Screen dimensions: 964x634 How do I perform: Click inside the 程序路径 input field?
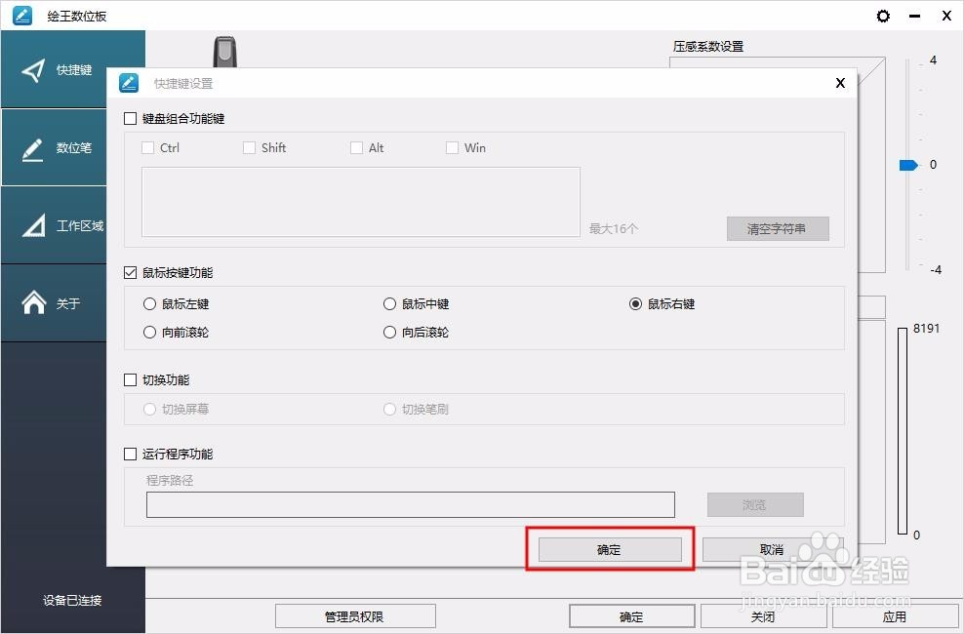[x=410, y=504]
